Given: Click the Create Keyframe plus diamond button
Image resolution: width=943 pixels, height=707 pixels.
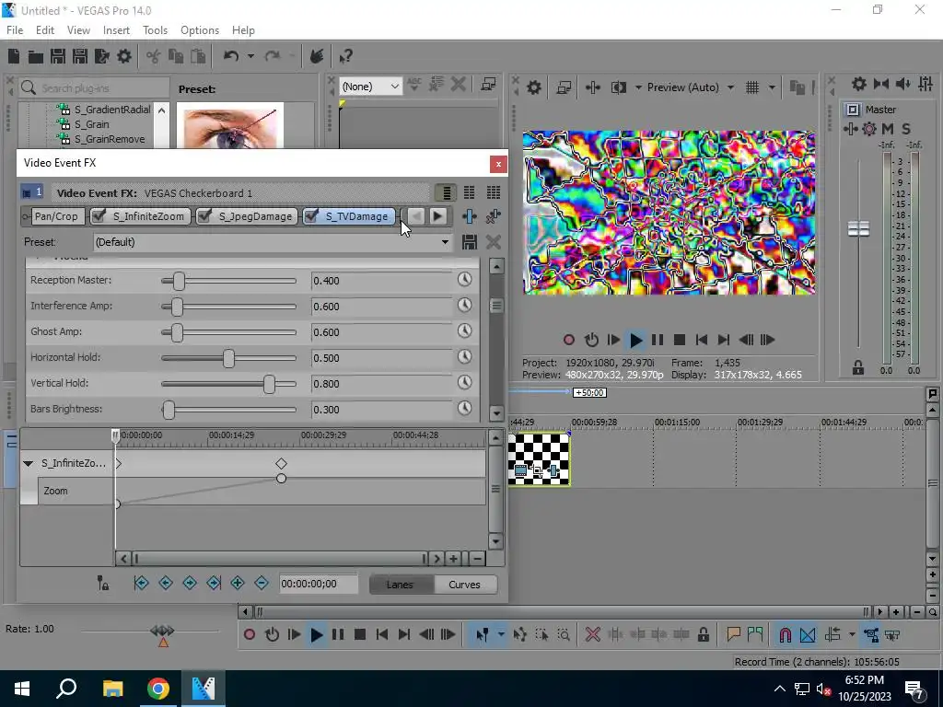Looking at the screenshot, I should coord(238,583).
